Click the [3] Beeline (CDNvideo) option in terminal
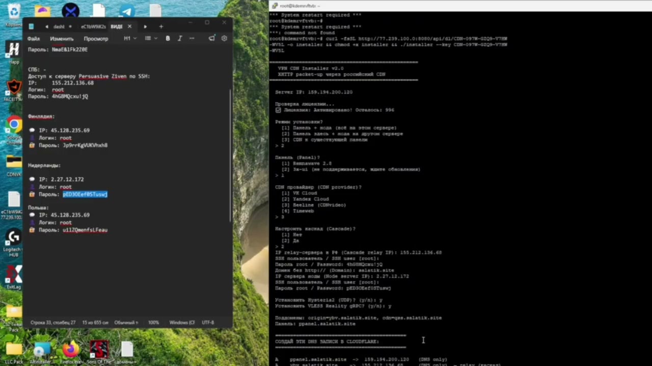The height and width of the screenshot is (366, 652). click(314, 205)
